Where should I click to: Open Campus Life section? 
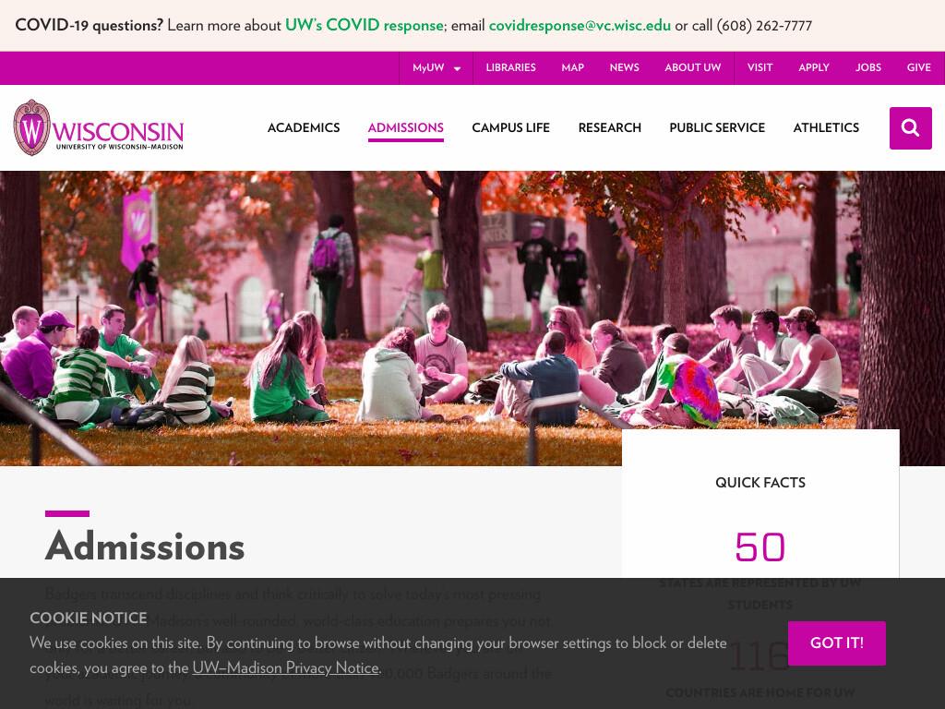(x=510, y=127)
